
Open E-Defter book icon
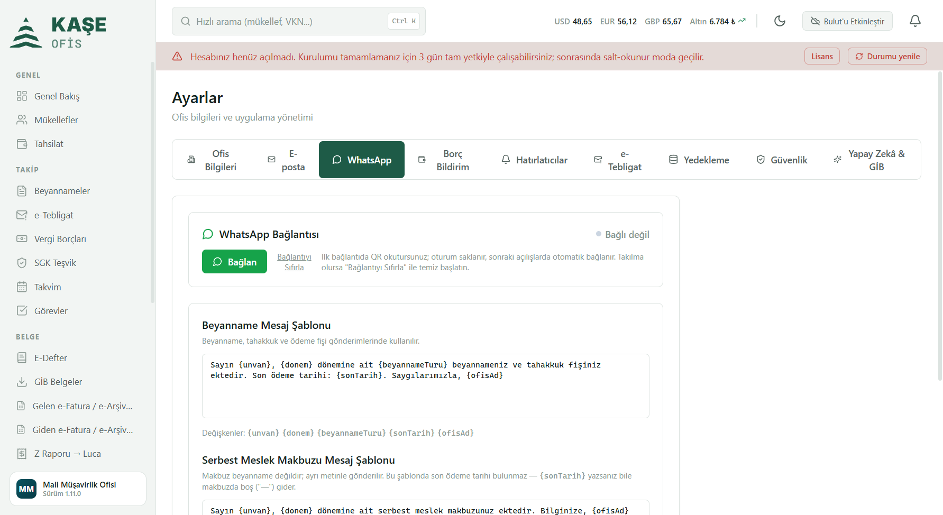(22, 358)
